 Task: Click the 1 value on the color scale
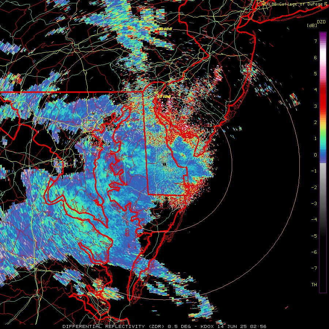[315, 139]
